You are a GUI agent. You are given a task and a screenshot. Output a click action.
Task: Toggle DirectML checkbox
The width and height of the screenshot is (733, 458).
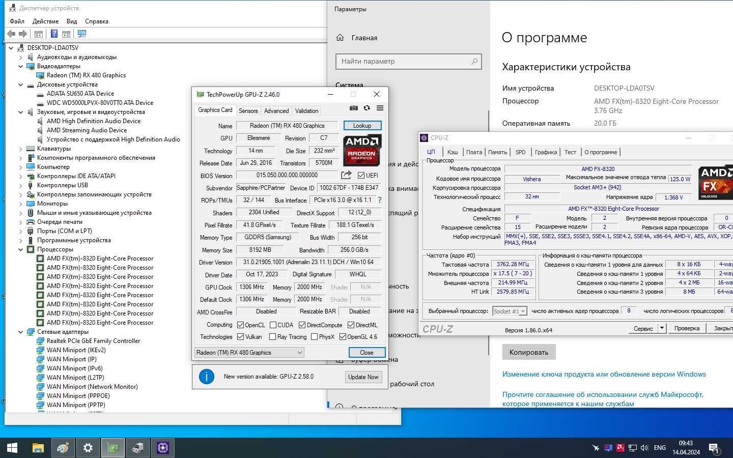pyautogui.click(x=351, y=325)
